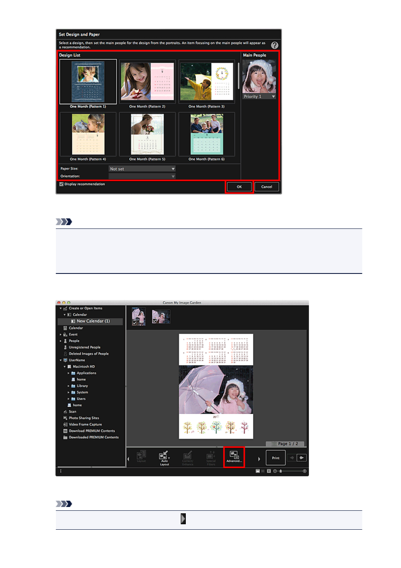Viewport: 401px width, 568px height.
Task: Click the Page 1 / 2 indicator
Action: [x=285, y=444]
